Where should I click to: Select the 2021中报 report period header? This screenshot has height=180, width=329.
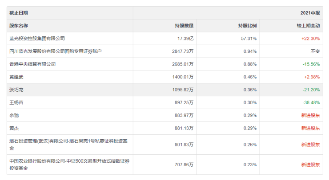[x=310, y=13]
